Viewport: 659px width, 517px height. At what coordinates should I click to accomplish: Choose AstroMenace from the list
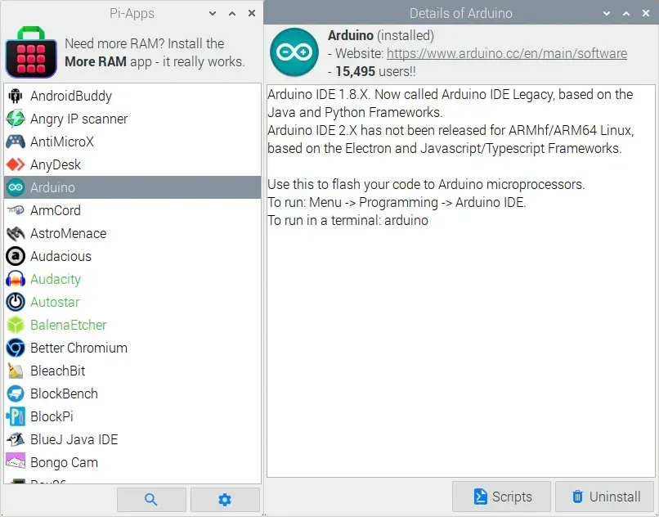pos(132,233)
